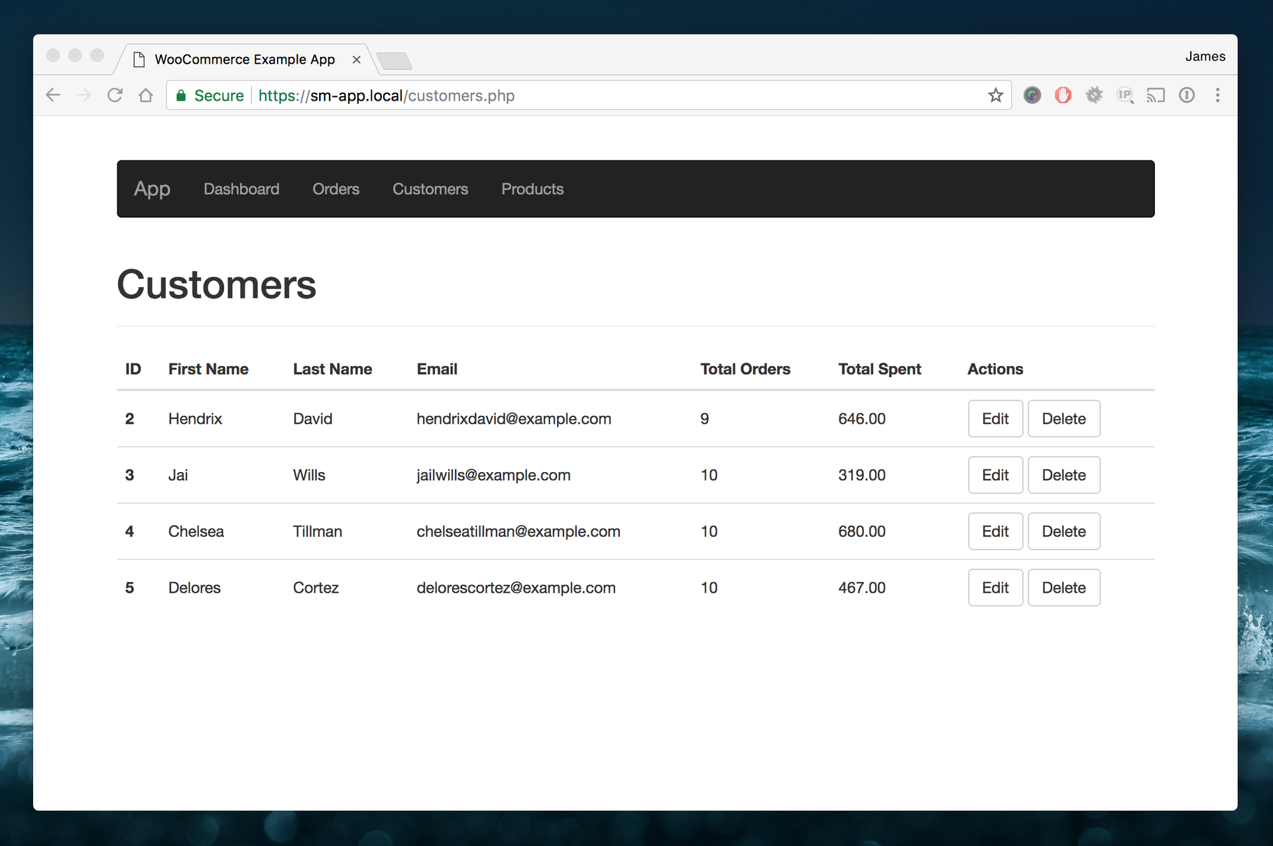This screenshot has width=1273, height=846.
Task: Open the 1Password extension
Action: (1187, 95)
